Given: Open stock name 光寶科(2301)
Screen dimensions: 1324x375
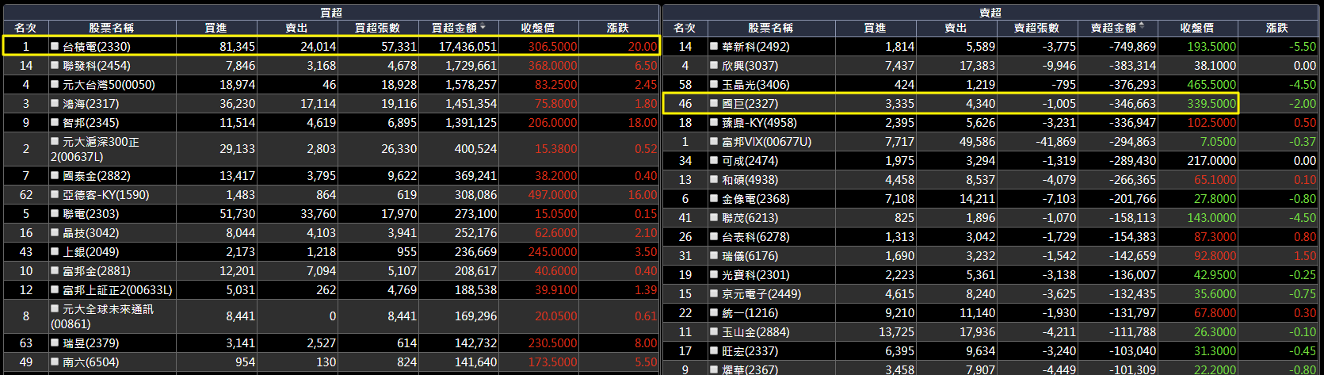Looking at the screenshot, I should pos(755,275).
